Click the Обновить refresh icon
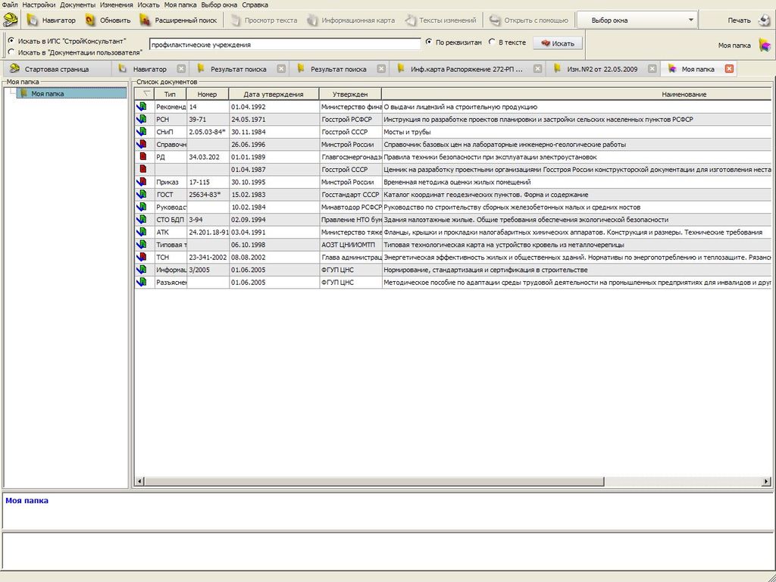The width and height of the screenshot is (776, 582). [90, 20]
